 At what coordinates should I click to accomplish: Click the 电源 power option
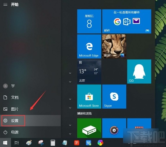(x=30, y=132)
